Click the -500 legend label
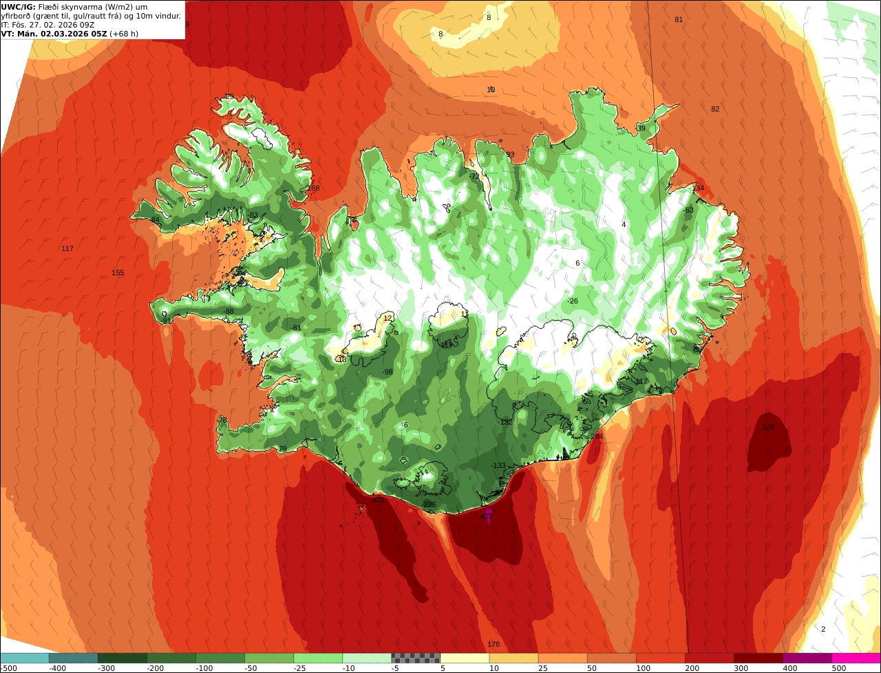The width and height of the screenshot is (881, 673). coord(10,667)
